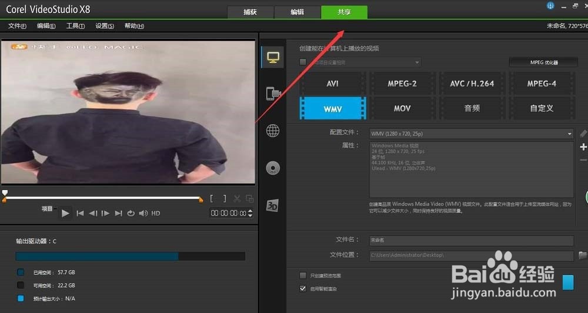This screenshot has width=588, height=313.
Task: Click the globe icon in the title bar
Action: click(x=550, y=6)
